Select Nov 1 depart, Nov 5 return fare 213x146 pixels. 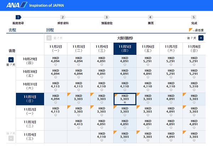click(125, 99)
